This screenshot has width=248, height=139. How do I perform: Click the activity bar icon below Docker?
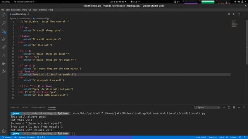(3, 71)
